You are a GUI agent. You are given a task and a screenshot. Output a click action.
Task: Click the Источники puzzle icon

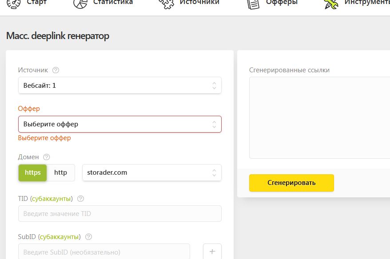[167, 4]
